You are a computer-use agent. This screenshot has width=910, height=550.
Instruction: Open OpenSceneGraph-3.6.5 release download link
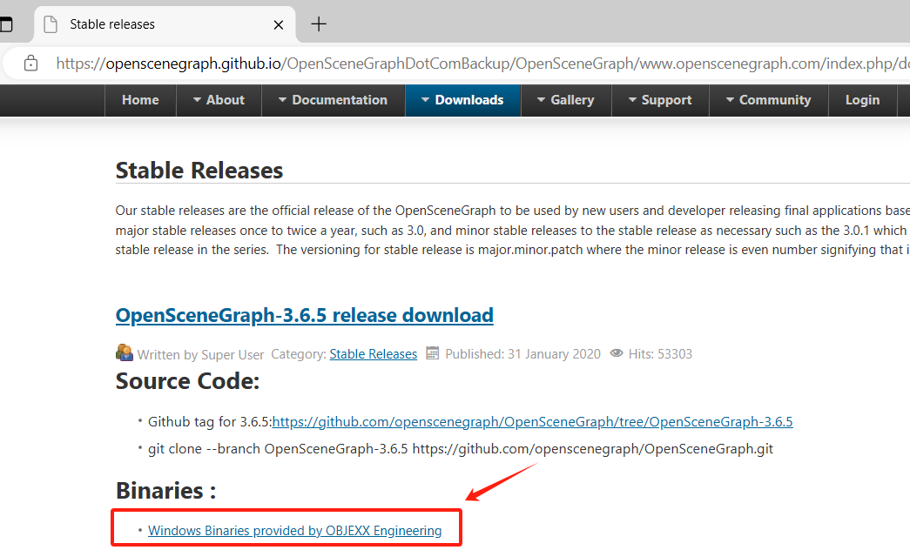304,315
